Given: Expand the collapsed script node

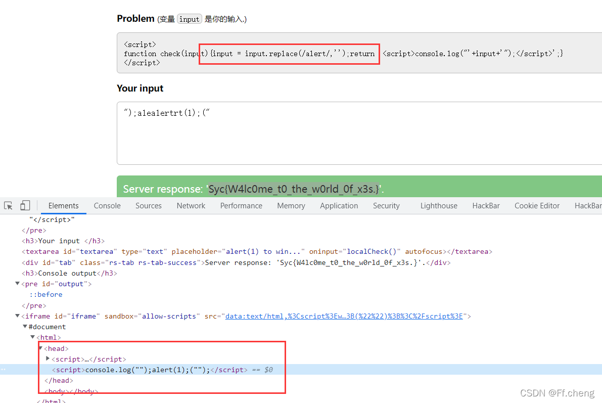Looking at the screenshot, I should (x=48, y=359).
